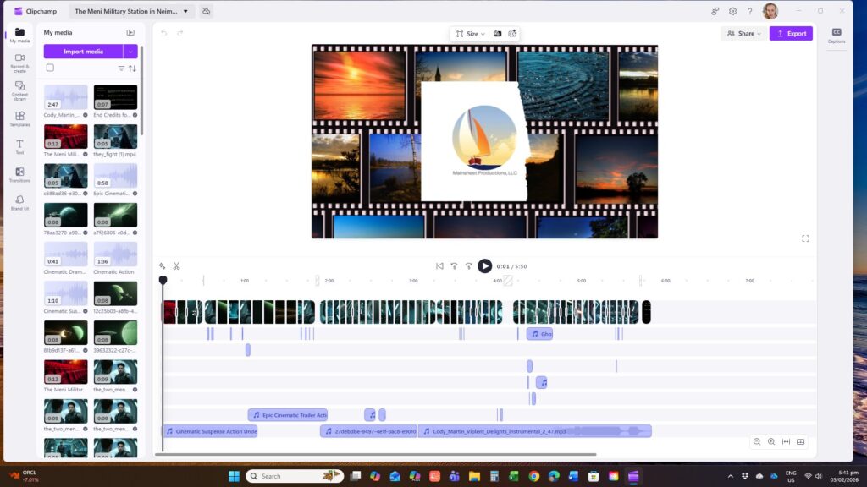Click the Export button
The height and width of the screenshot is (487, 867).
tap(791, 34)
